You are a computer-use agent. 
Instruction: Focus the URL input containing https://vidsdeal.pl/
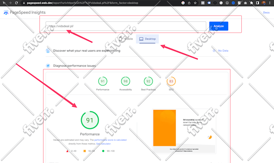pos(126,26)
